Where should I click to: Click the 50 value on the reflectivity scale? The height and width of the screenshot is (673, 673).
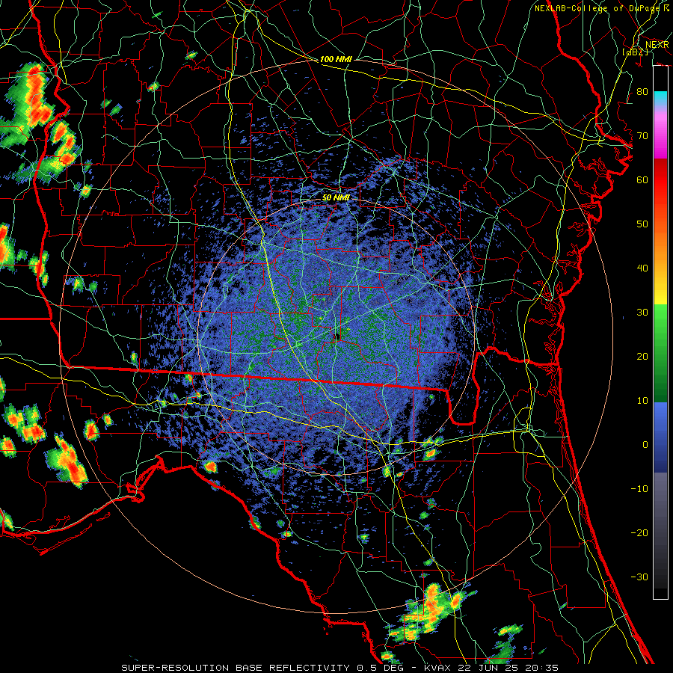[642, 224]
